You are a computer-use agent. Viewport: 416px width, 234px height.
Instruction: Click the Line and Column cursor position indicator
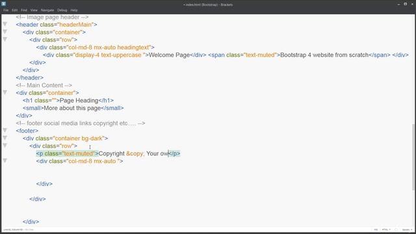point(13,229)
